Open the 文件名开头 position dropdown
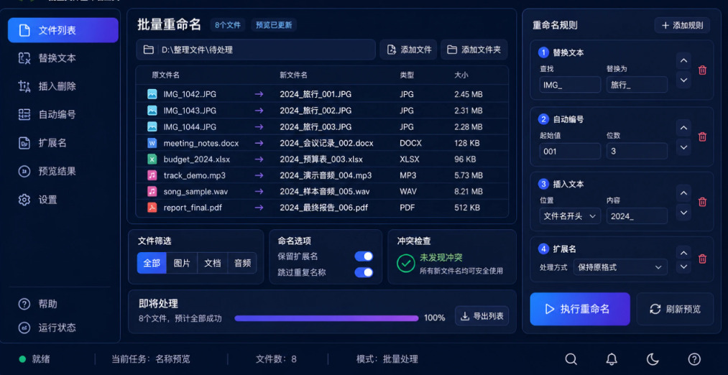 click(x=570, y=216)
